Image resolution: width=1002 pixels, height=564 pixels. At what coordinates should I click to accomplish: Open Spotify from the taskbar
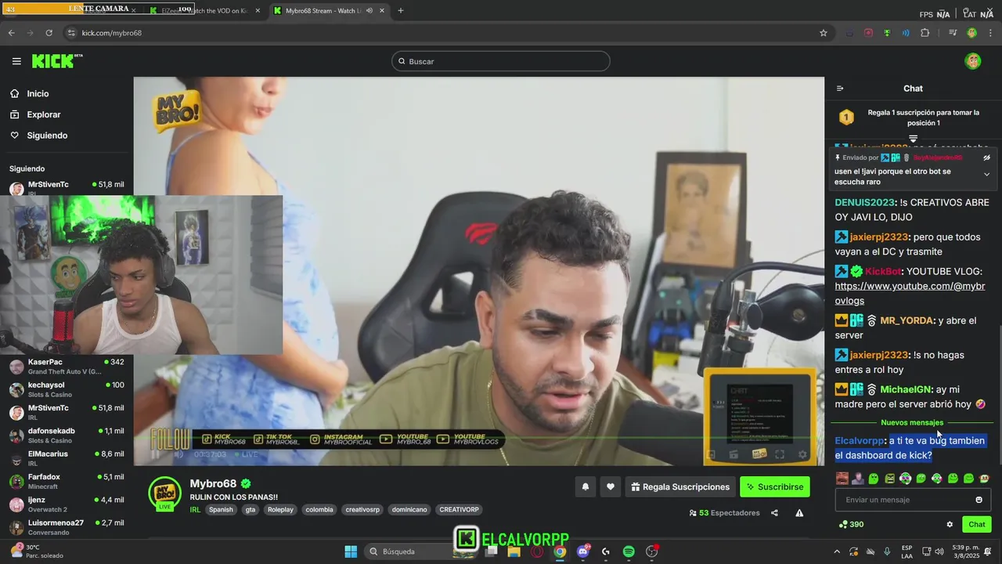pyautogui.click(x=629, y=551)
